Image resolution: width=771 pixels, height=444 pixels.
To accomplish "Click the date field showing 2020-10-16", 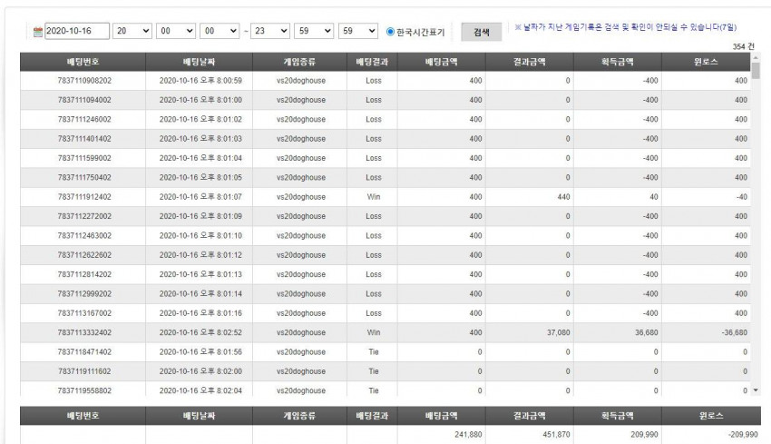I will click(x=77, y=31).
